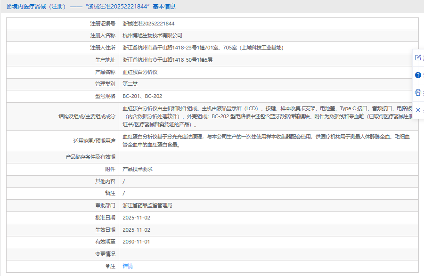Click registration number value 浙械注准20252221844

pyautogui.click(x=148, y=24)
